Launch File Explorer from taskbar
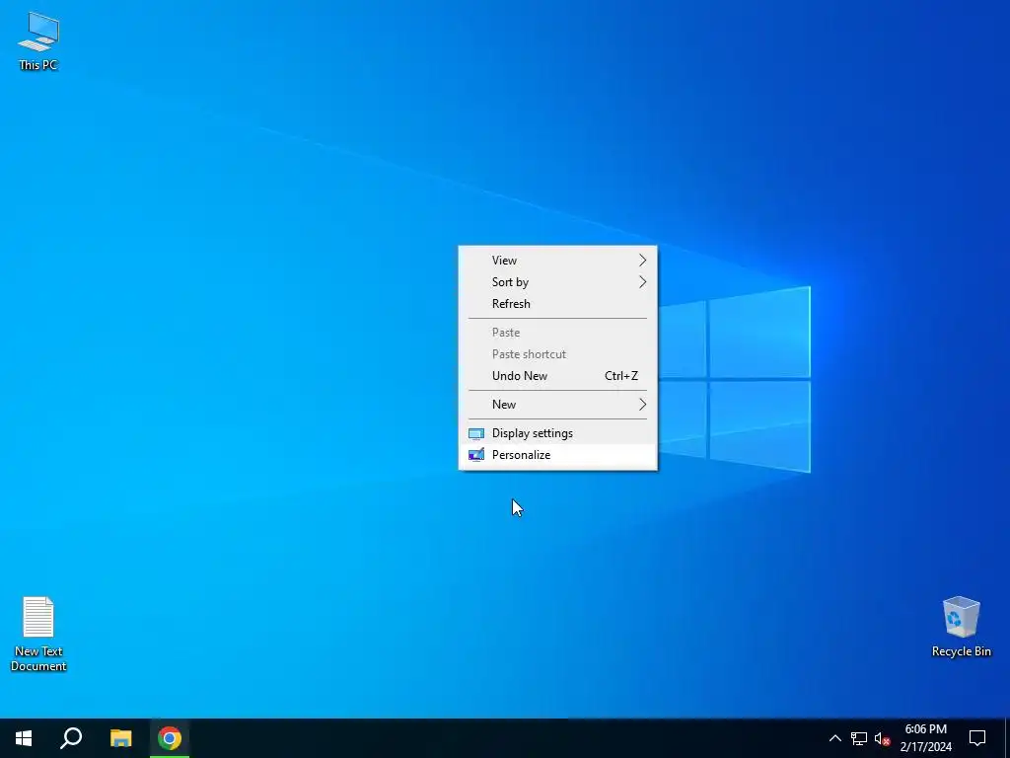The height and width of the screenshot is (758, 1010). pos(120,738)
